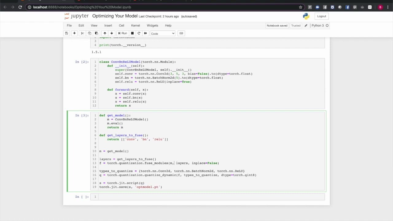Click the def forward(self, x) line
393x221 pixels.
pyautogui.click(x=128, y=90)
